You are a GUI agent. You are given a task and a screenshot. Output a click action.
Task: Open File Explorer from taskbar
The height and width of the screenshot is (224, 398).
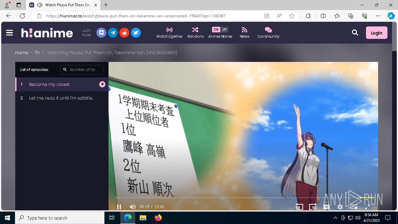pos(143,218)
